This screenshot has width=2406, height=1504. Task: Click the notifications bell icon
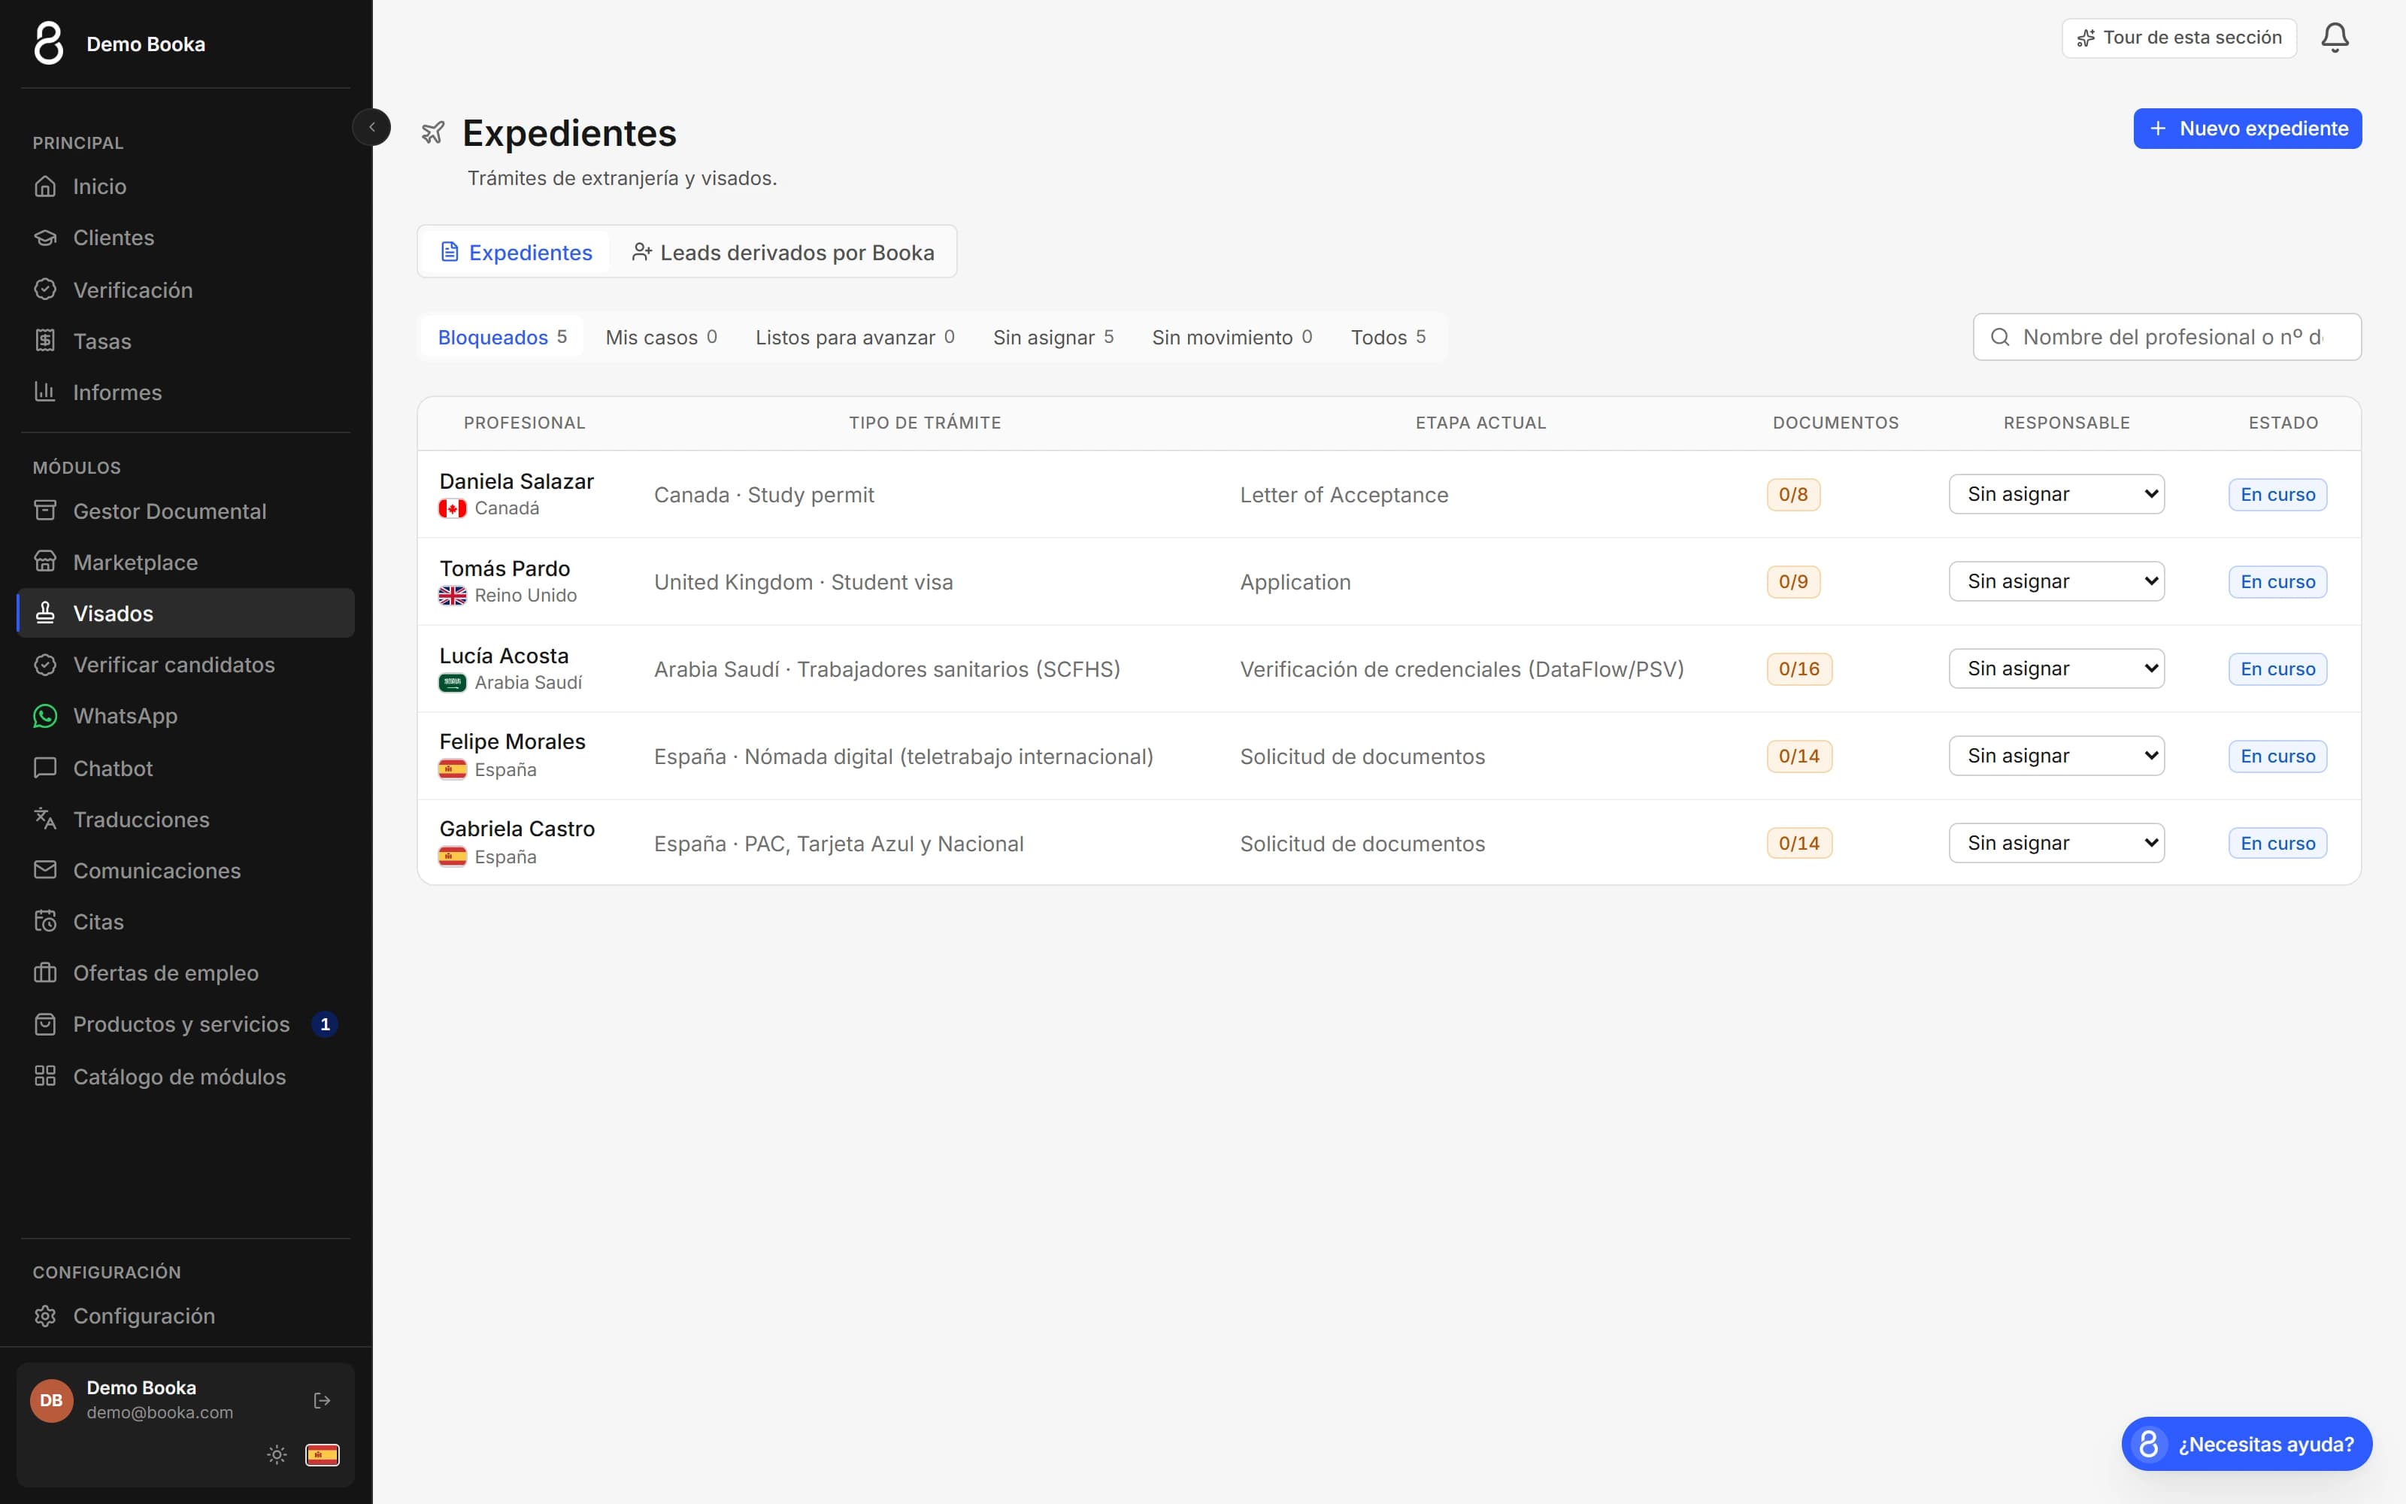[x=2335, y=38]
